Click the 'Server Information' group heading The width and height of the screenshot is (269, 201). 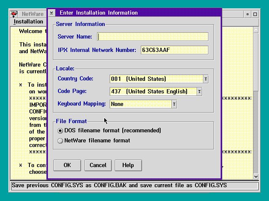point(80,24)
